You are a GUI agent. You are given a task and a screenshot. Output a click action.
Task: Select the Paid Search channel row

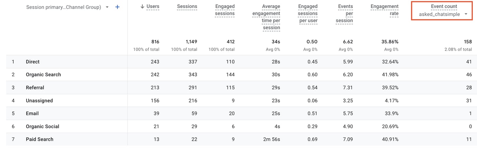(39, 139)
